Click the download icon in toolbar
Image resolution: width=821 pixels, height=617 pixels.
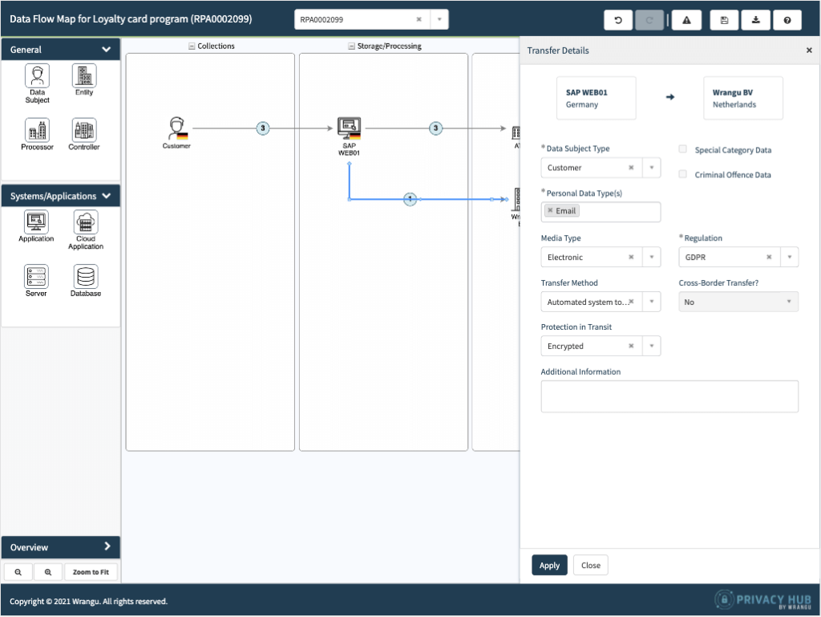pos(755,20)
